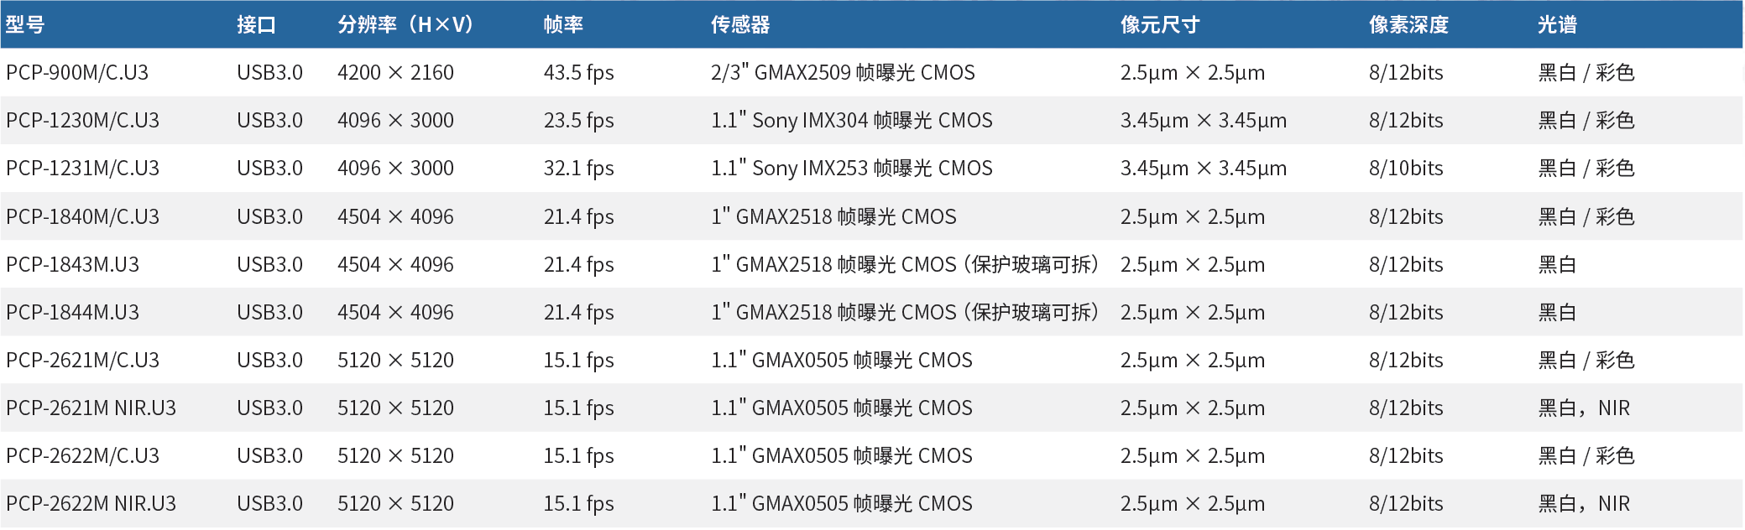Select the PCP-1231M/C.U3 model name
Image resolution: width=1745 pixels, height=530 pixels.
[x=82, y=169]
